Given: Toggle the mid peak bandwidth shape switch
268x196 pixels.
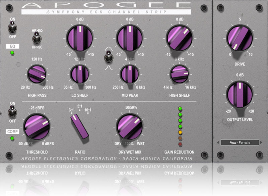Looking at the screenshot, I should (x=109, y=57).
